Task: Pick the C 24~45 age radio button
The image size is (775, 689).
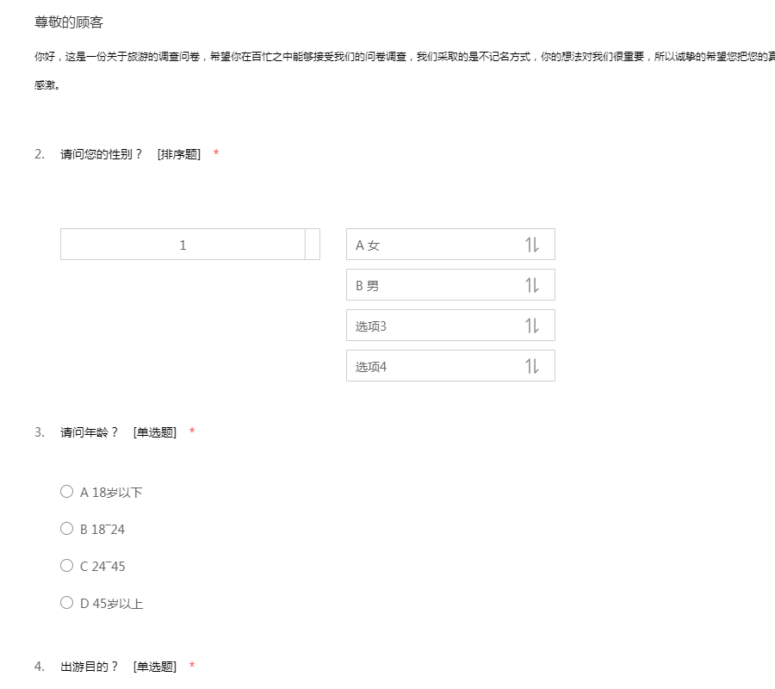Action: [x=66, y=566]
